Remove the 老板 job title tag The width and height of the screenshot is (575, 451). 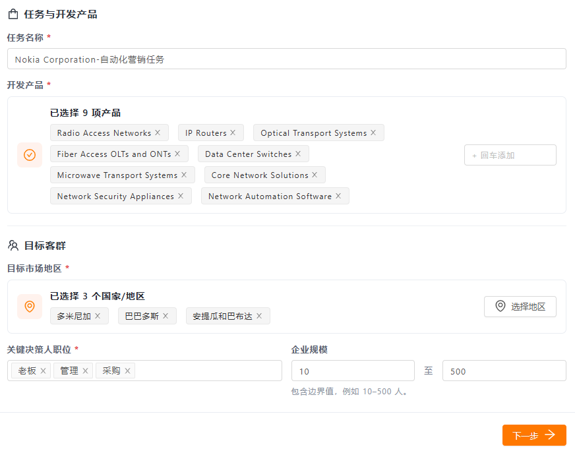44,371
